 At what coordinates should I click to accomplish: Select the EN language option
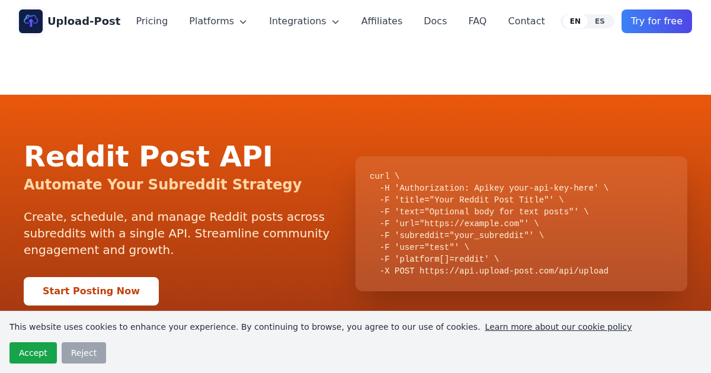[x=575, y=21]
